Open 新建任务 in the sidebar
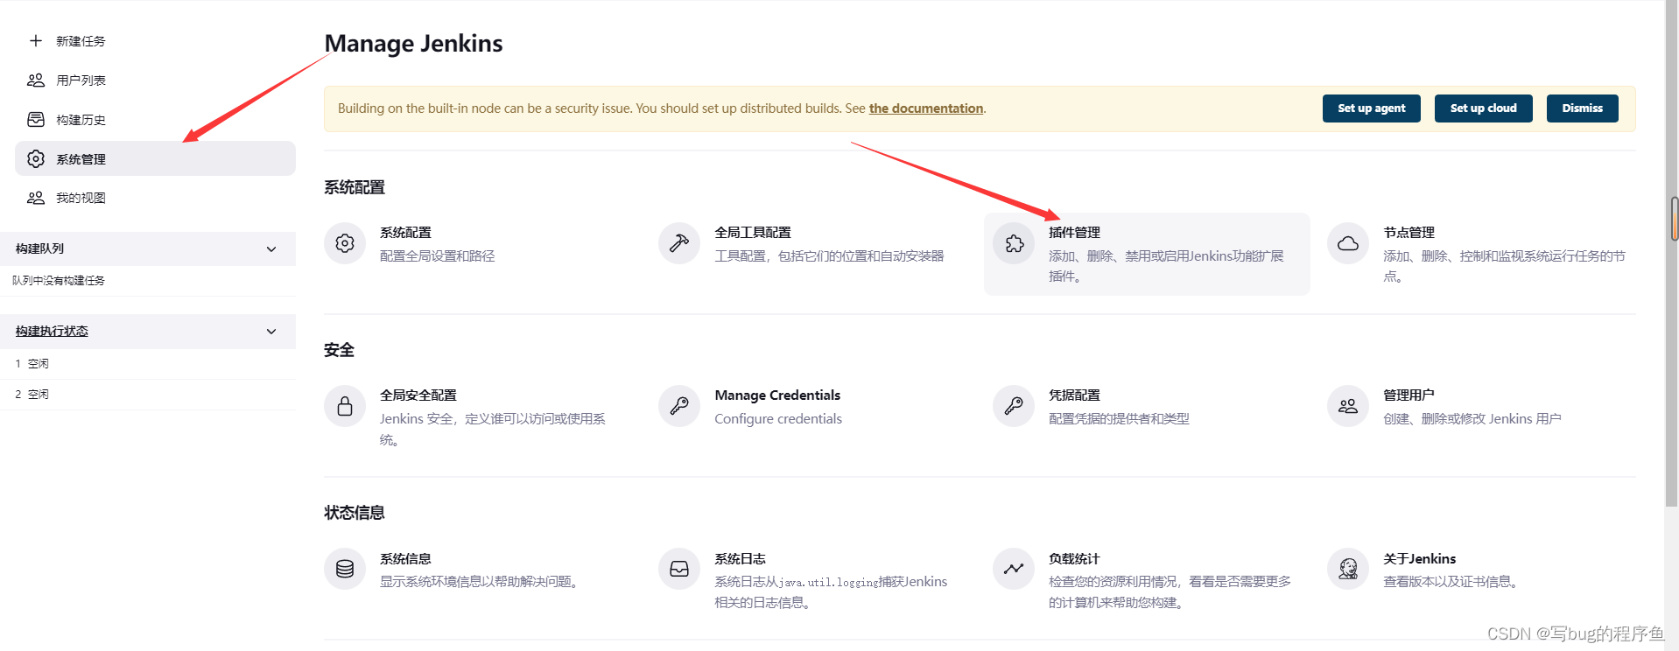 pyautogui.click(x=81, y=41)
